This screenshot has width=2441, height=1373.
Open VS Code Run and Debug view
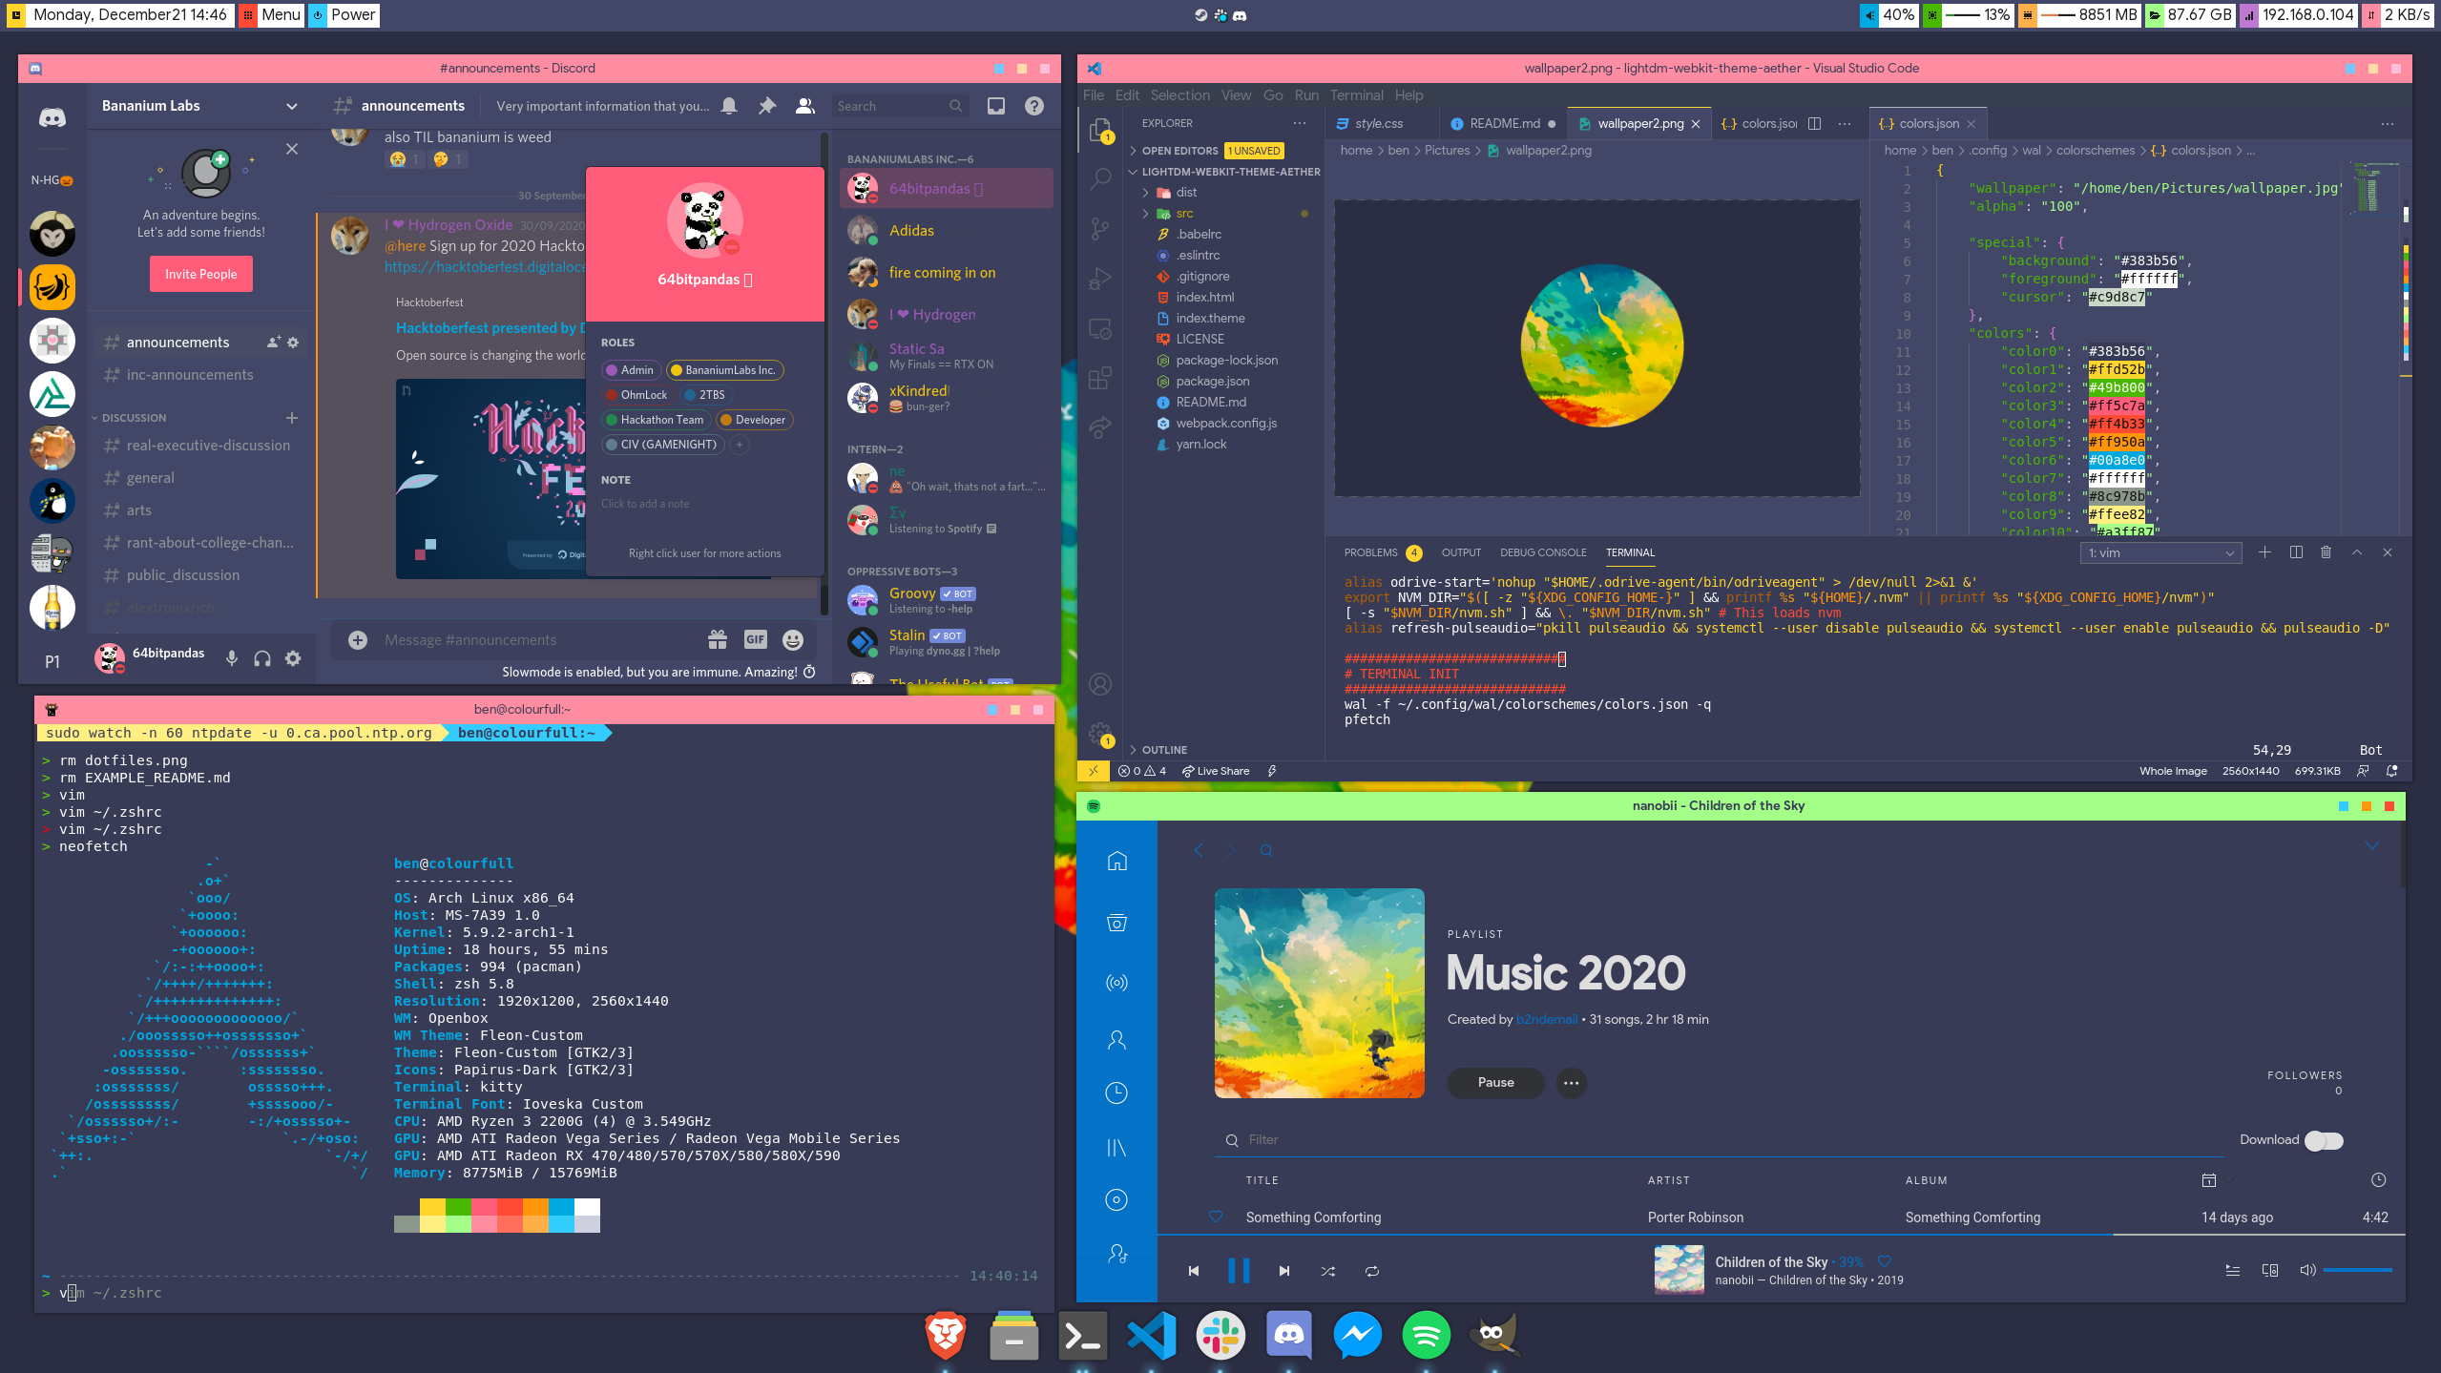[1100, 279]
